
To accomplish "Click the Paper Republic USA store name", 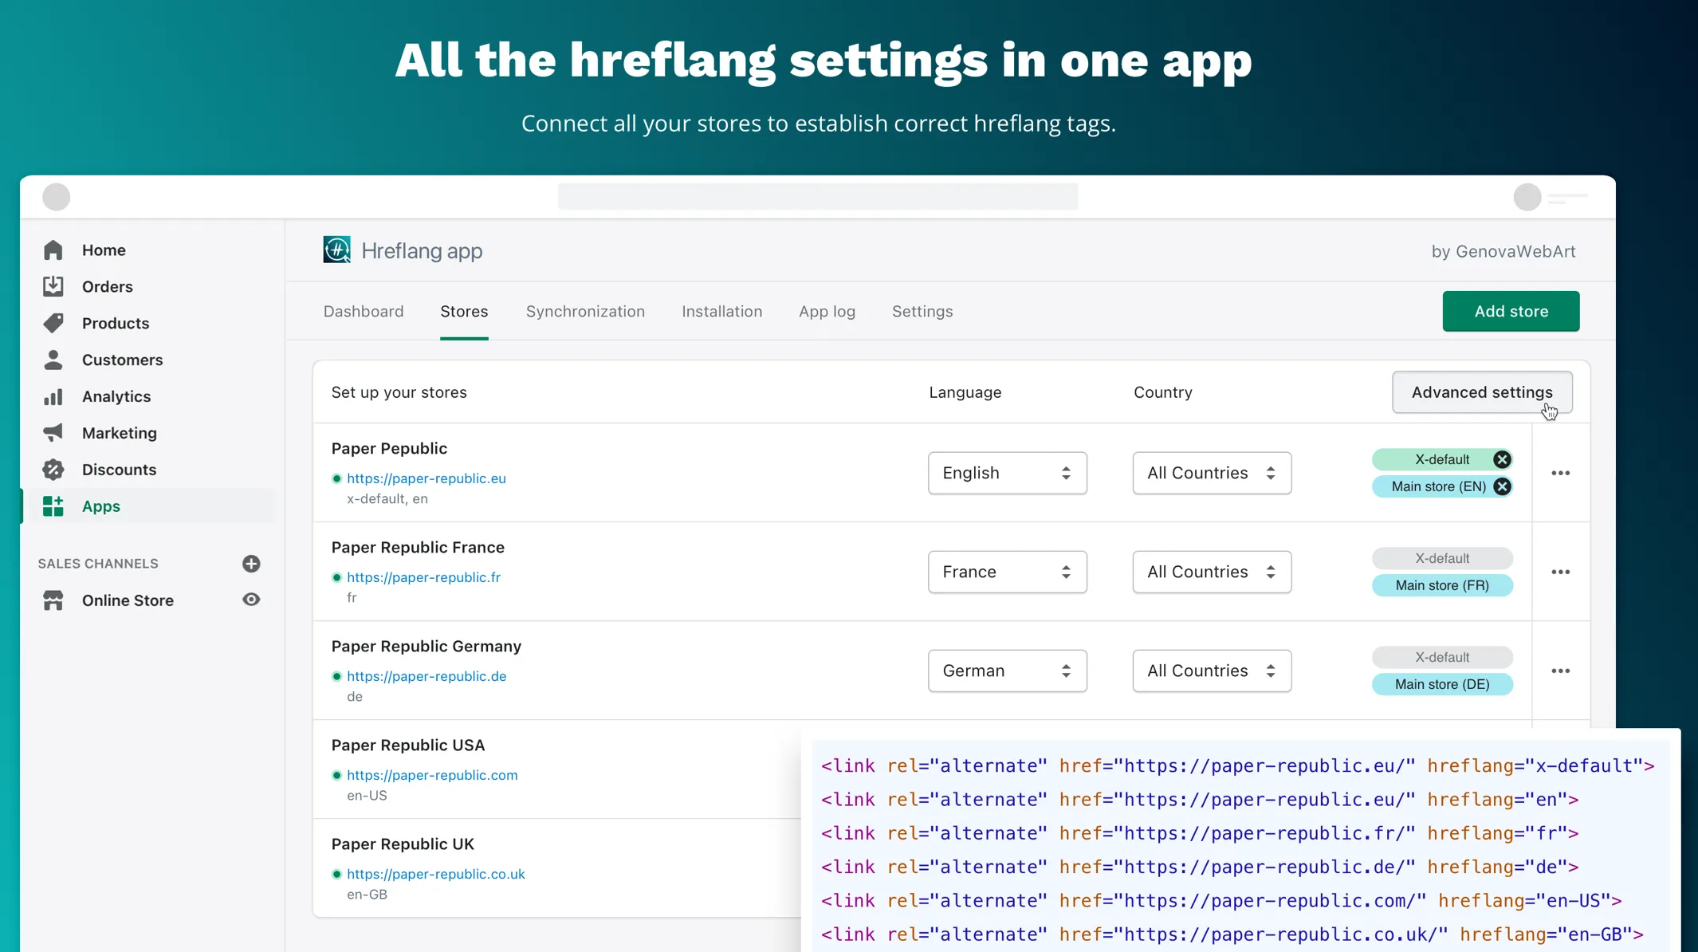I will 408,745.
